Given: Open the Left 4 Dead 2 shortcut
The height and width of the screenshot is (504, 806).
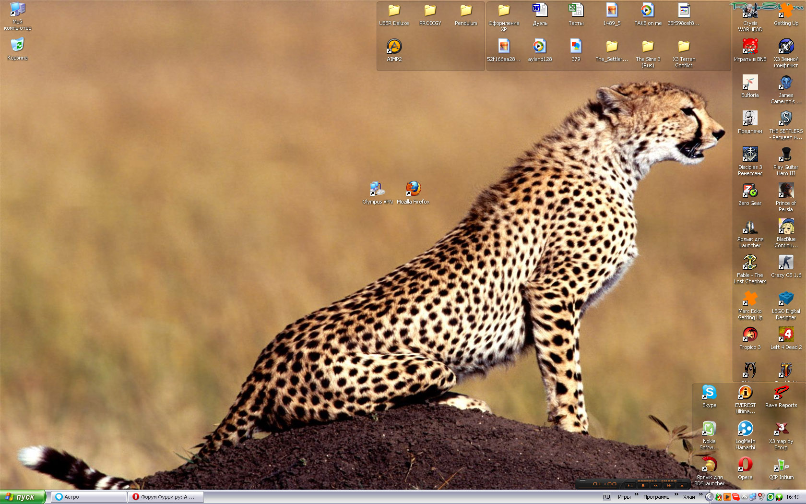Looking at the screenshot, I should (x=786, y=335).
